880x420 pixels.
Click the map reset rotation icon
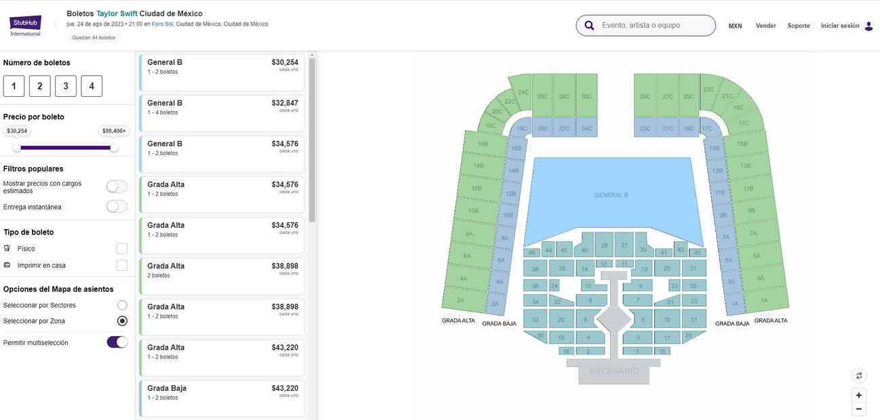(x=859, y=375)
